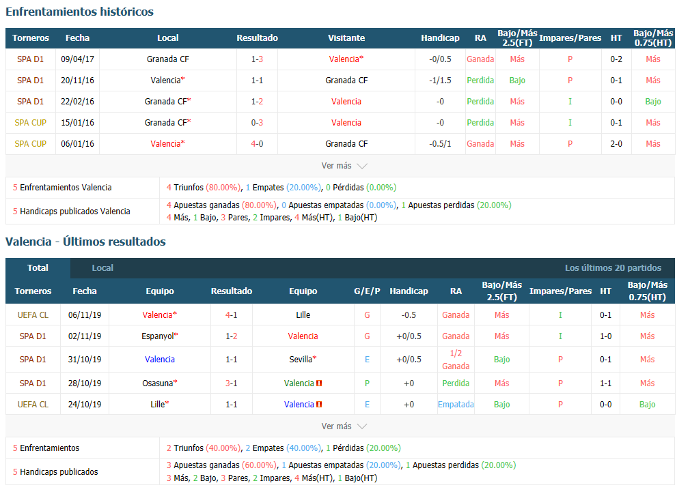690x494 pixels.
Task: Click the 1-3 result for 09/04/17
Action: [257, 59]
